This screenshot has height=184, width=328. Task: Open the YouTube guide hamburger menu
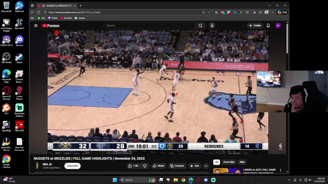pos(36,26)
